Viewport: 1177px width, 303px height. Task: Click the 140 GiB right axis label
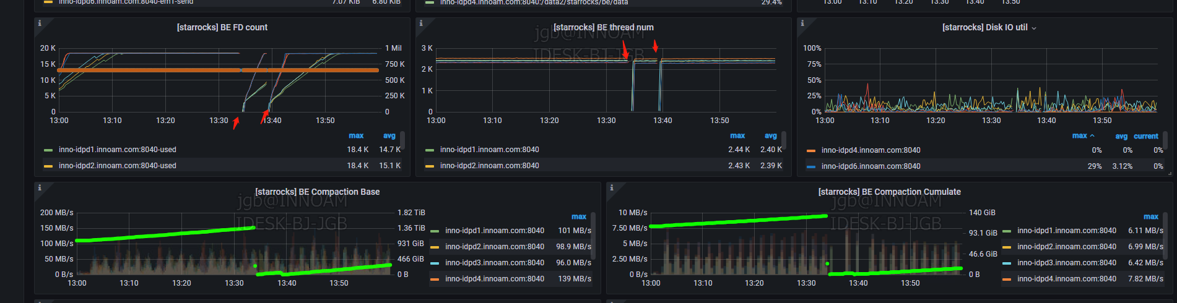[982, 213]
